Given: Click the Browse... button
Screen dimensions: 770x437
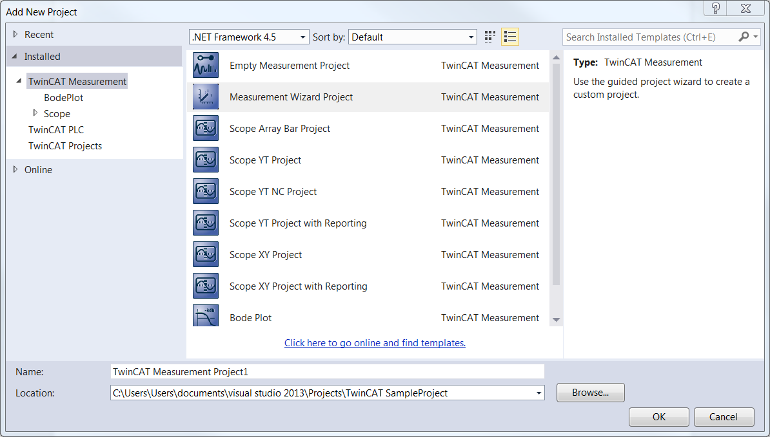Looking at the screenshot, I should [x=590, y=393].
